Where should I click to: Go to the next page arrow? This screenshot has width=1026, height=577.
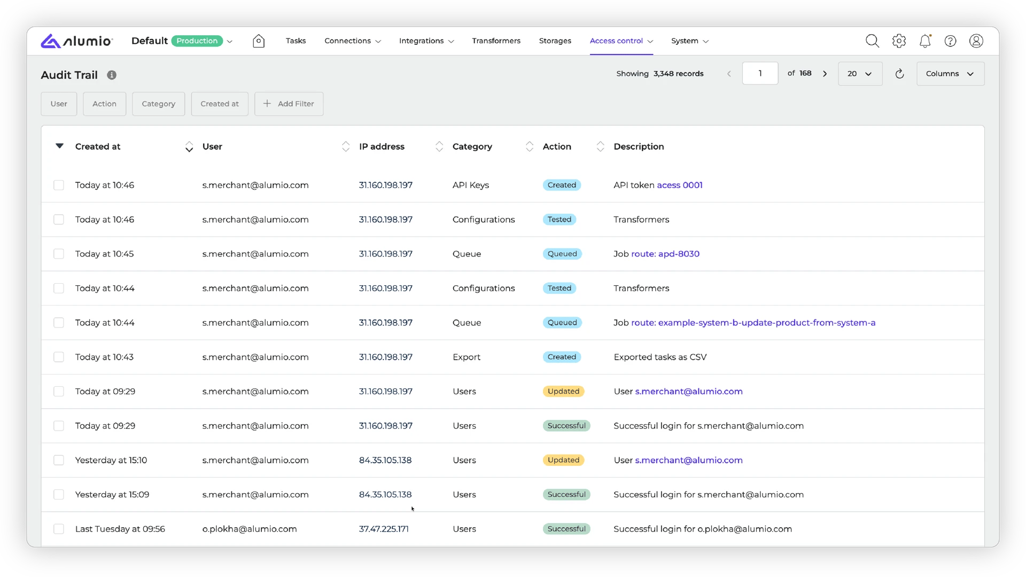[x=825, y=74]
